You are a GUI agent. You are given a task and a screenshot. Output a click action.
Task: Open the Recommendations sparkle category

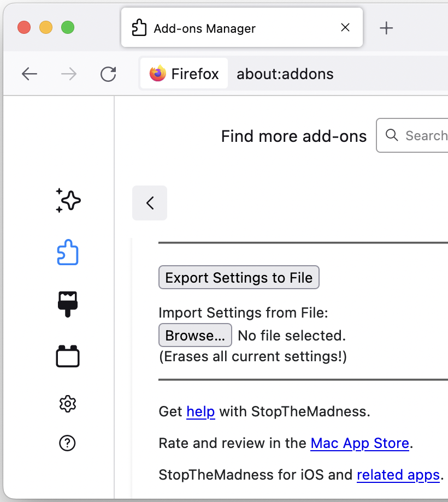tap(68, 200)
